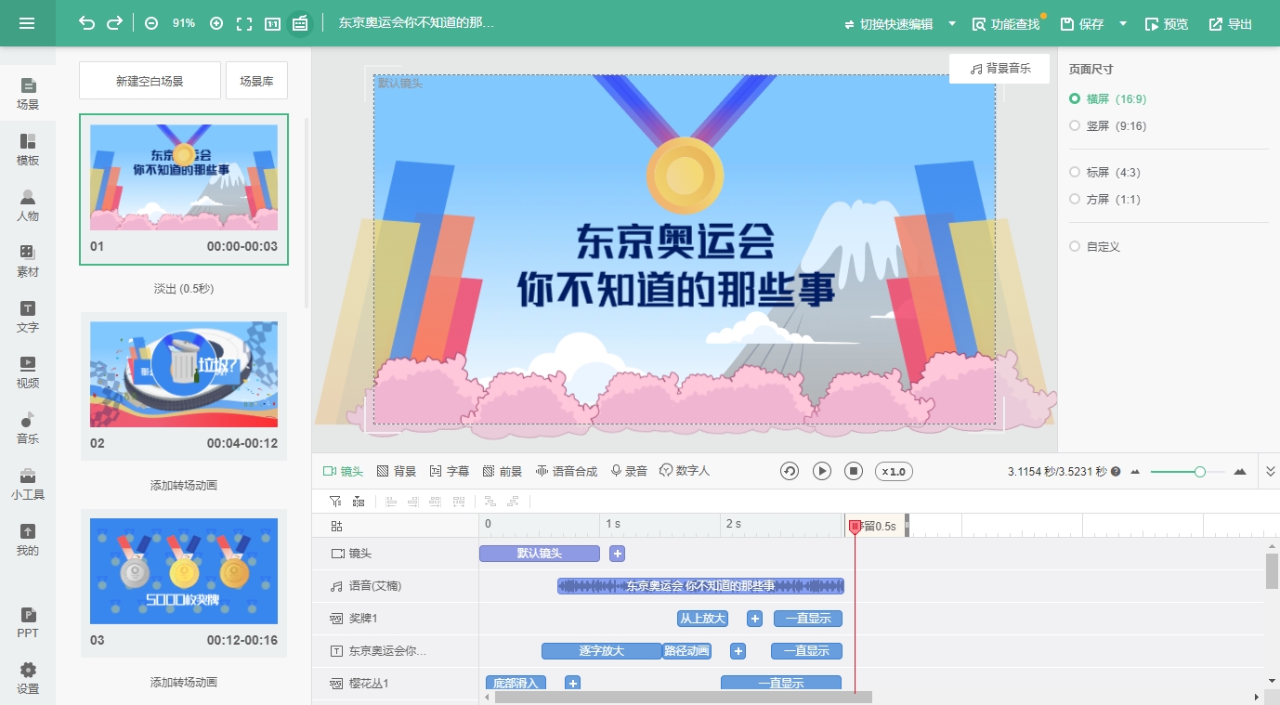Screen dimensions: 1280x705
Task: Open the 语音合成 tab
Action: 567,471
